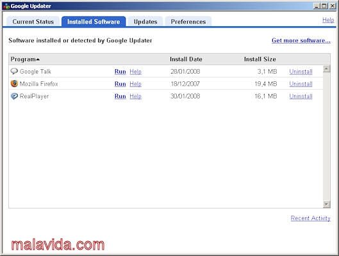The width and height of the screenshot is (339, 256).
Task: Run RealPlayer
Action: (x=120, y=96)
